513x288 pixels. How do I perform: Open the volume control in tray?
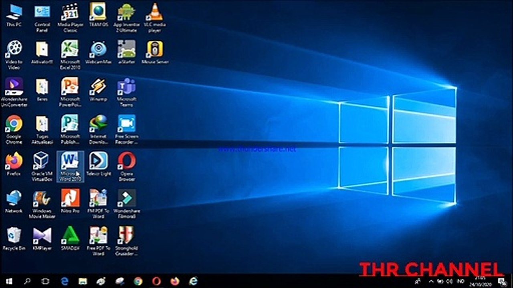click(x=449, y=282)
